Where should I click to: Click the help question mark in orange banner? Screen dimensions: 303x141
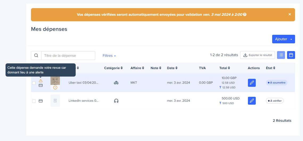click(x=245, y=14)
